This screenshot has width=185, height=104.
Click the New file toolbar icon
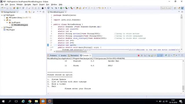(2, 8)
